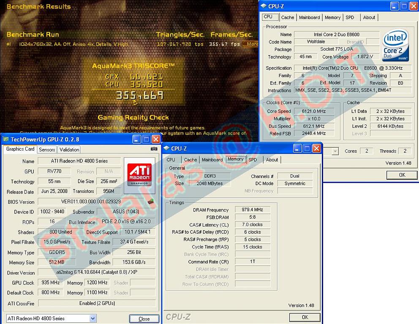Click the Core Speed value "6121.0 MHz"

click(314, 111)
